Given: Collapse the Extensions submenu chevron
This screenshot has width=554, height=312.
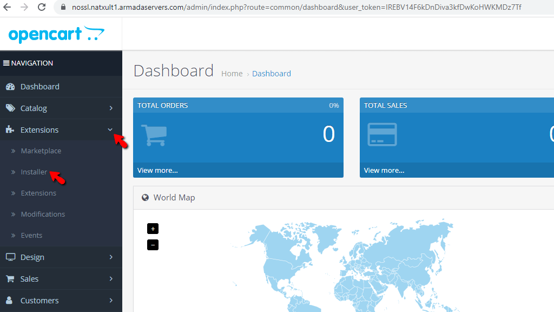Looking at the screenshot, I should 111,129.
